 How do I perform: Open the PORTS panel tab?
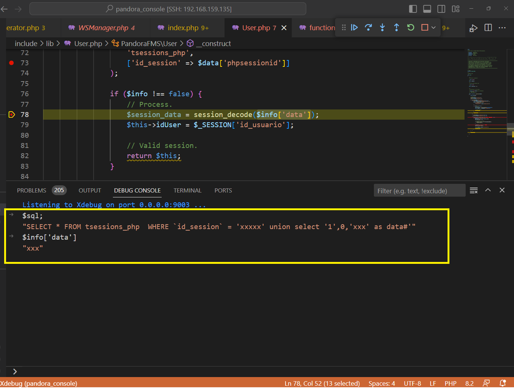click(223, 191)
